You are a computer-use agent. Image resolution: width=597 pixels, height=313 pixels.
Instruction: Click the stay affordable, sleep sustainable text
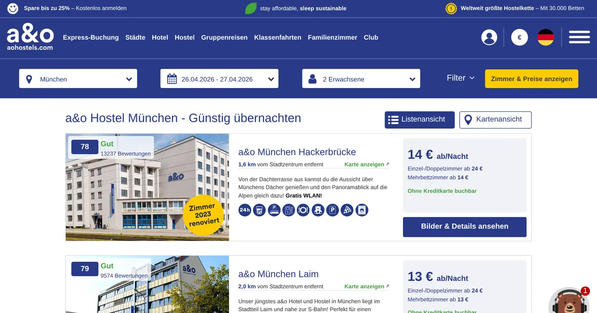[303, 8]
